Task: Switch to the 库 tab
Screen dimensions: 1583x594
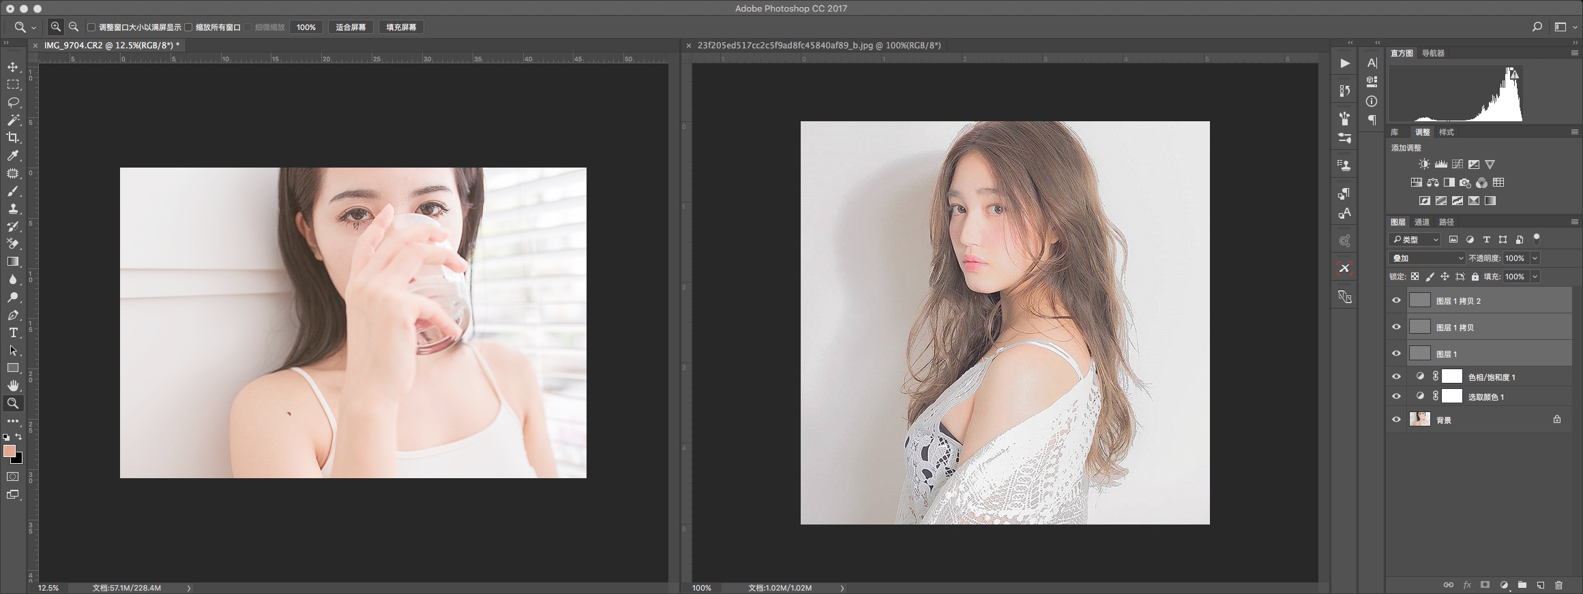Action: [1395, 132]
